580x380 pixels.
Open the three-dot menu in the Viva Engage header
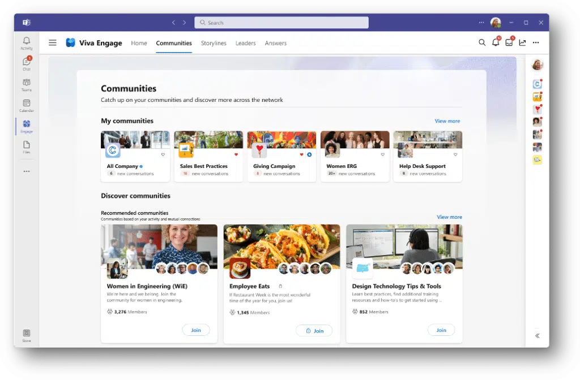536,42
